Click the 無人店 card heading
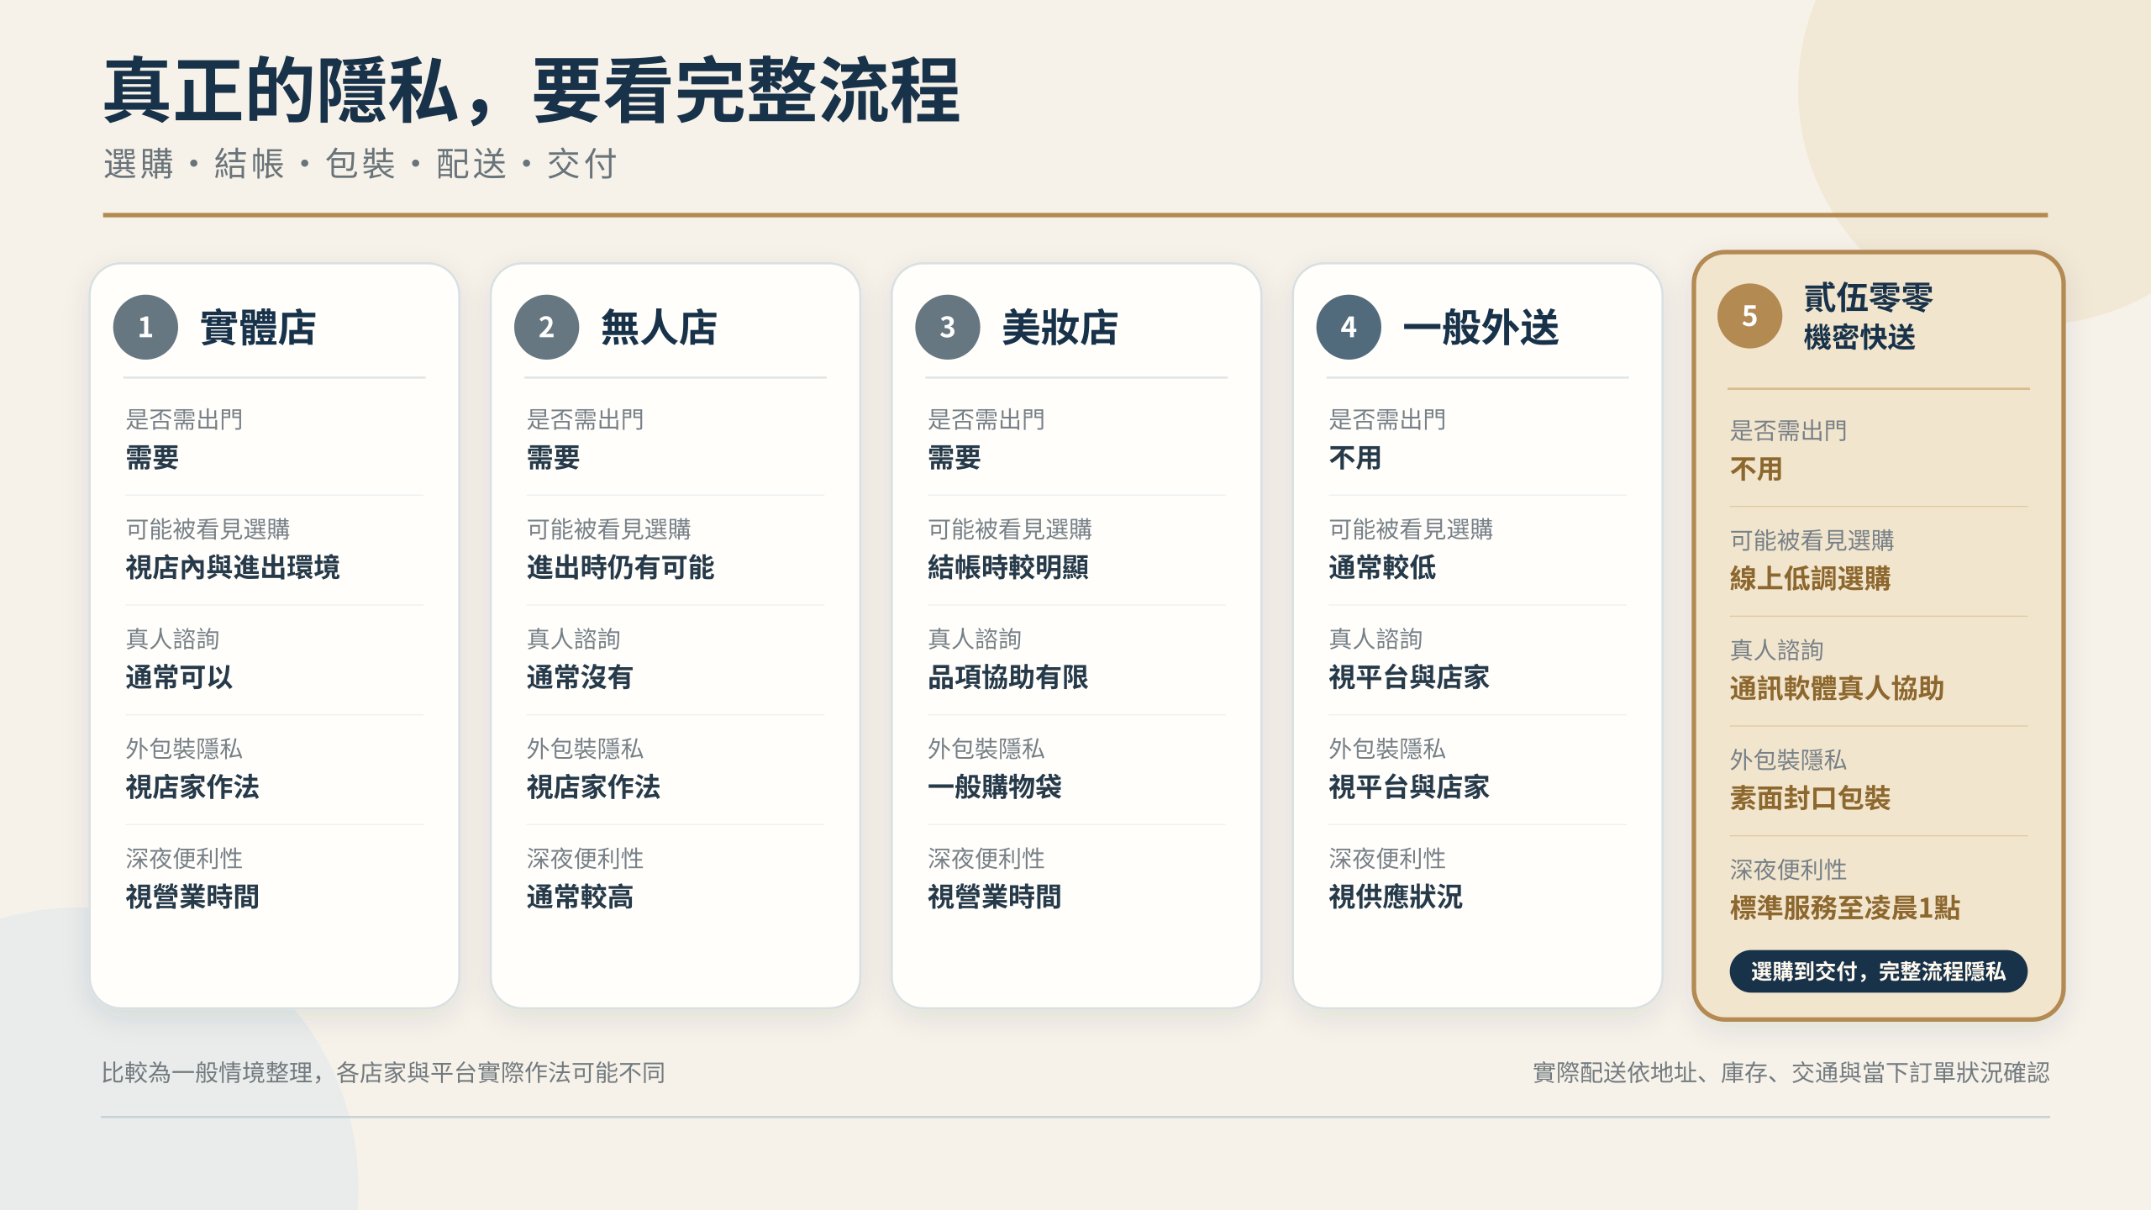This screenshot has width=2151, height=1210. 659,328
